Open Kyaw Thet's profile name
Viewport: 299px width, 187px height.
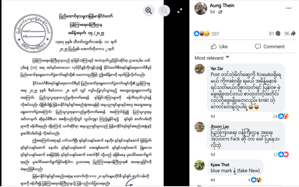click(220, 165)
